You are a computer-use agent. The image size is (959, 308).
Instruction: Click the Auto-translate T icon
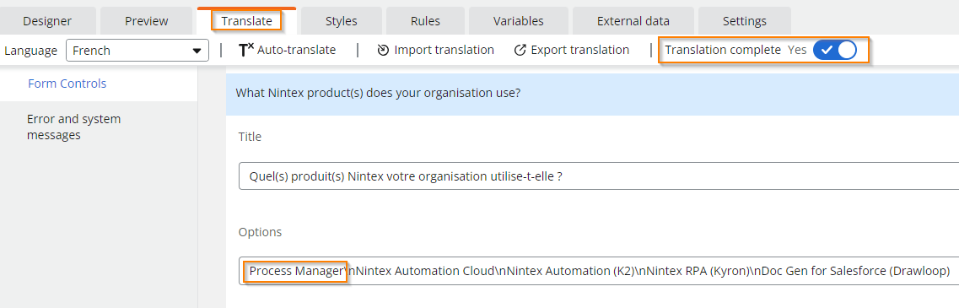tap(246, 51)
